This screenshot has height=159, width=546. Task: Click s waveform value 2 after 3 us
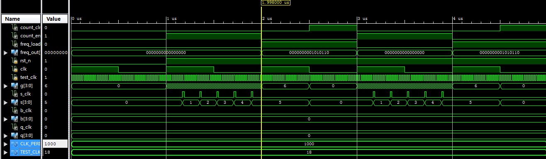click(x=398, y=103)
